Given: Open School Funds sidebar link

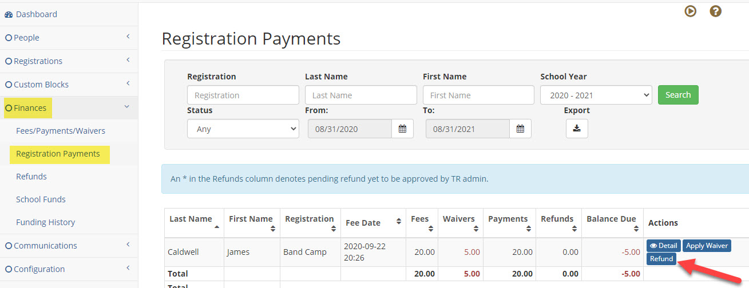Looking at the screenshot, I should 41,199.
